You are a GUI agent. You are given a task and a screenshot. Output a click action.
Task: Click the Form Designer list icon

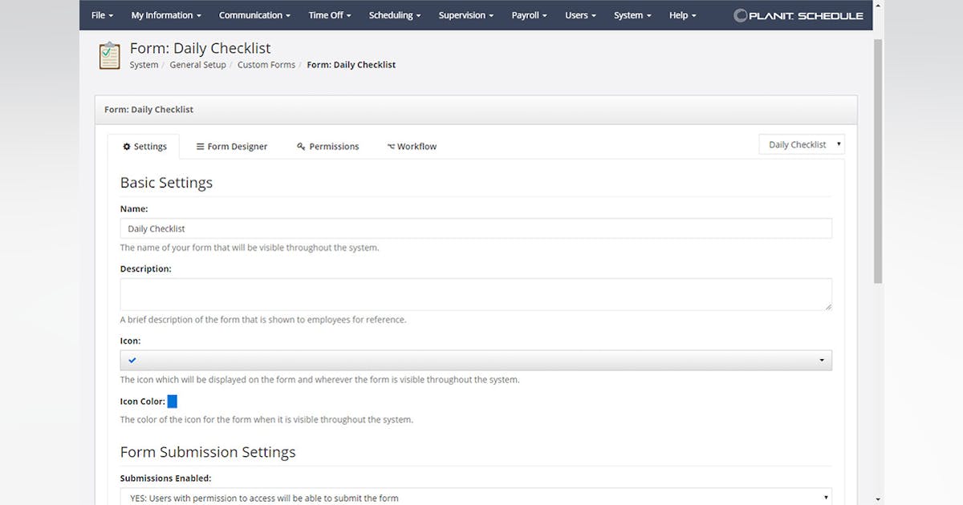point(201,146)
